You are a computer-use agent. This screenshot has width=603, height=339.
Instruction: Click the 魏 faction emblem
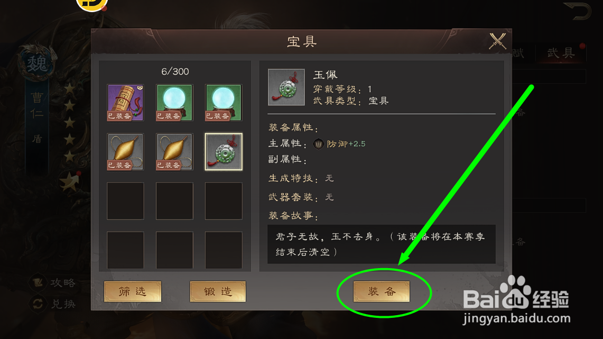click(37, 63)
